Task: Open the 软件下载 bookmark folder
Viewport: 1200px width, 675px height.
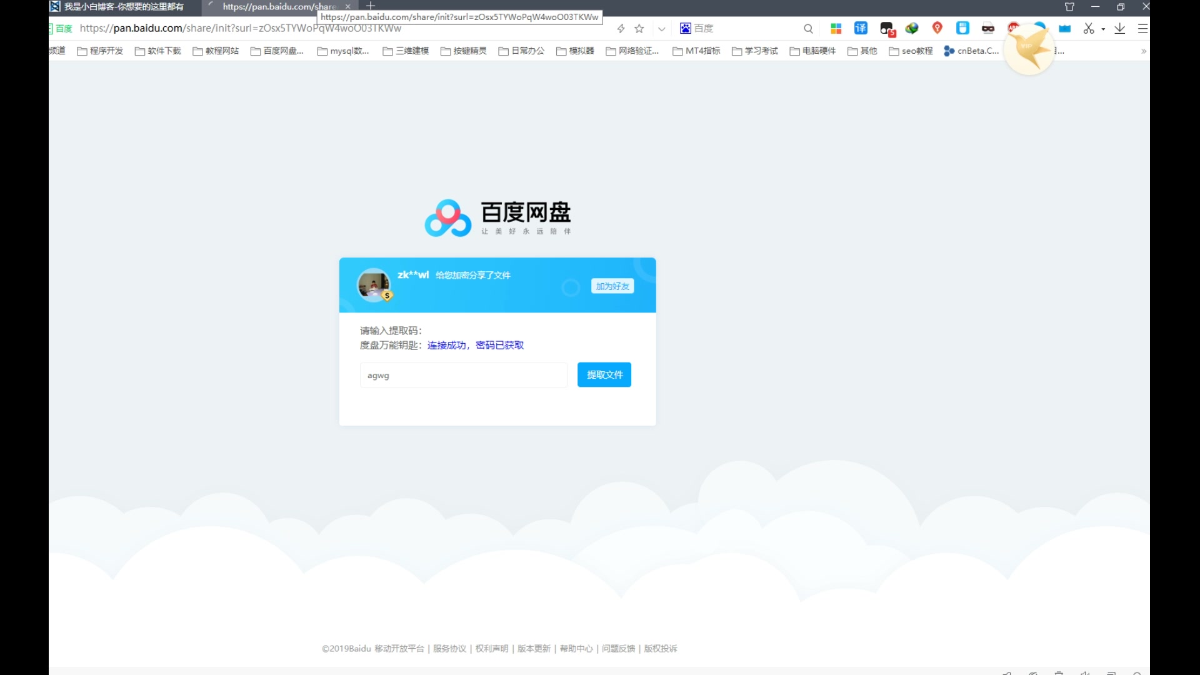Action: point(158,51)
